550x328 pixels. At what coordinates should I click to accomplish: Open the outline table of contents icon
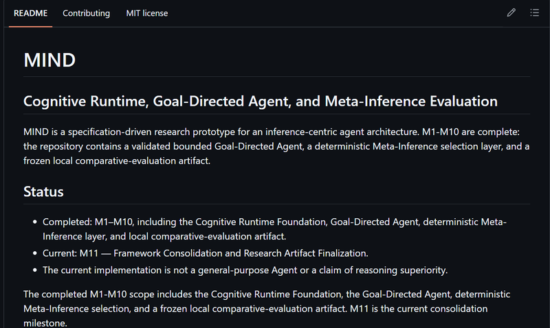[535, 13]
